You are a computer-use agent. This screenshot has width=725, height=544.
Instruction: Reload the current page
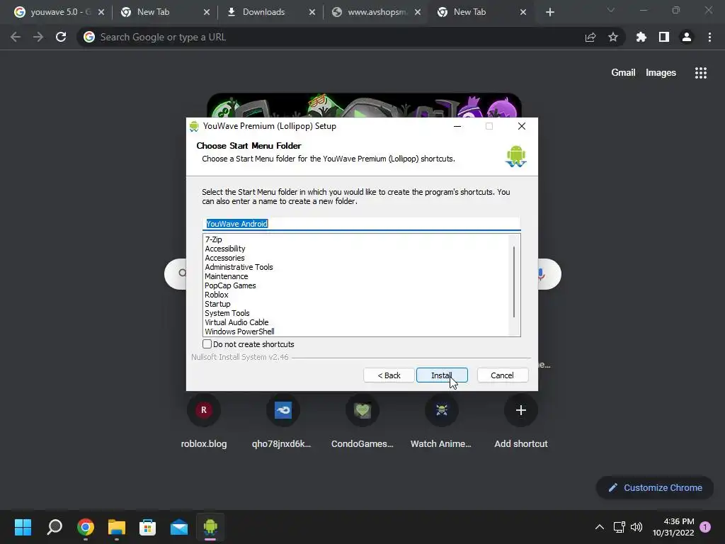(x=61, y=37)
